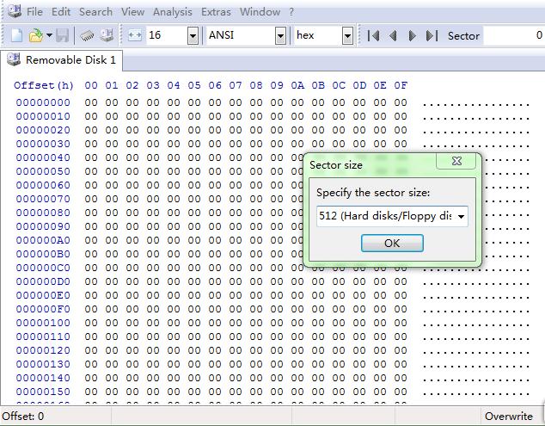Click the Sector size dialog title
545x426 pixels.
pos(336,165)
